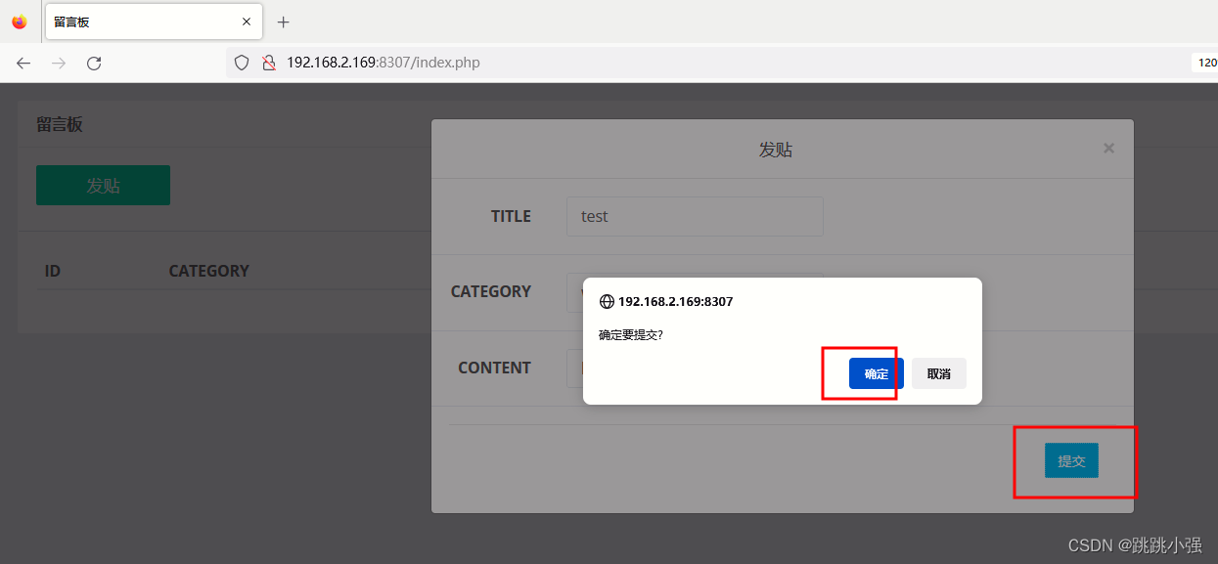The image size is (1218, 564).
Task: Click the globe icon in the dialog
Action: [x=607, y=302]
